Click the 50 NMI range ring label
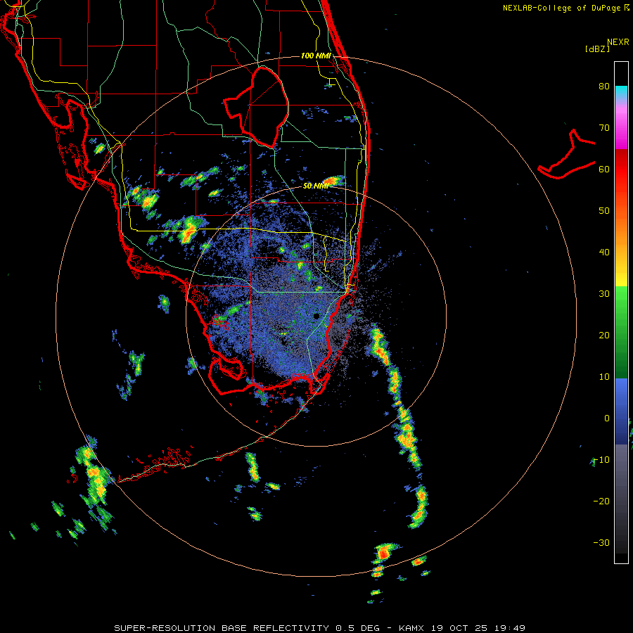This screenshot has width=633, height=633. click(x=315, y=186)
